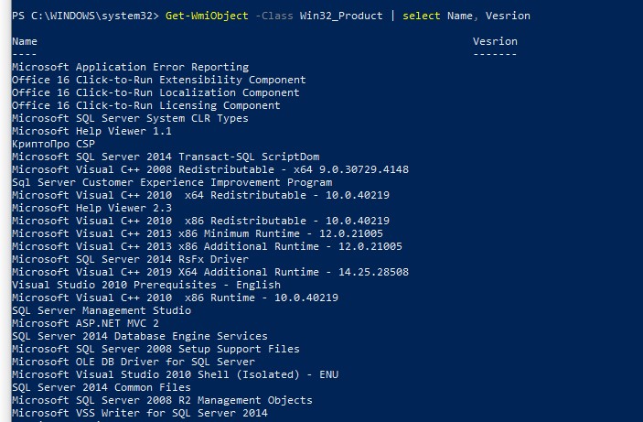Click the select keyword in the command

(x=421, y=16)
